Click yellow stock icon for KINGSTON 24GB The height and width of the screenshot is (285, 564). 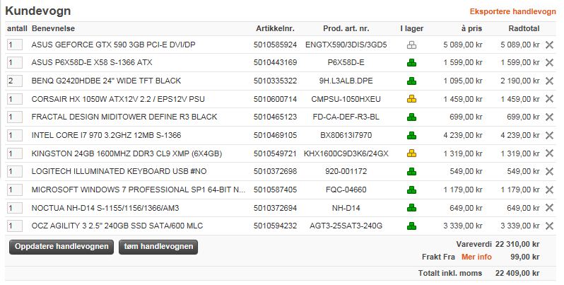[x=411, y=153]
